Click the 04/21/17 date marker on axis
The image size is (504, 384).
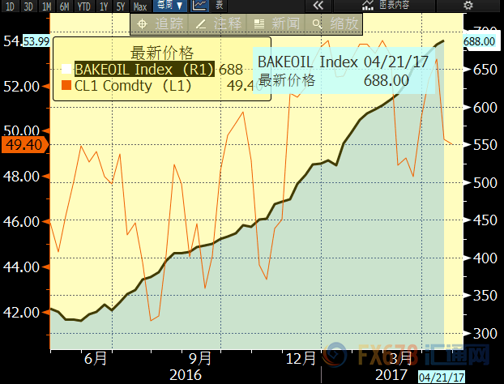click(442, 377)
